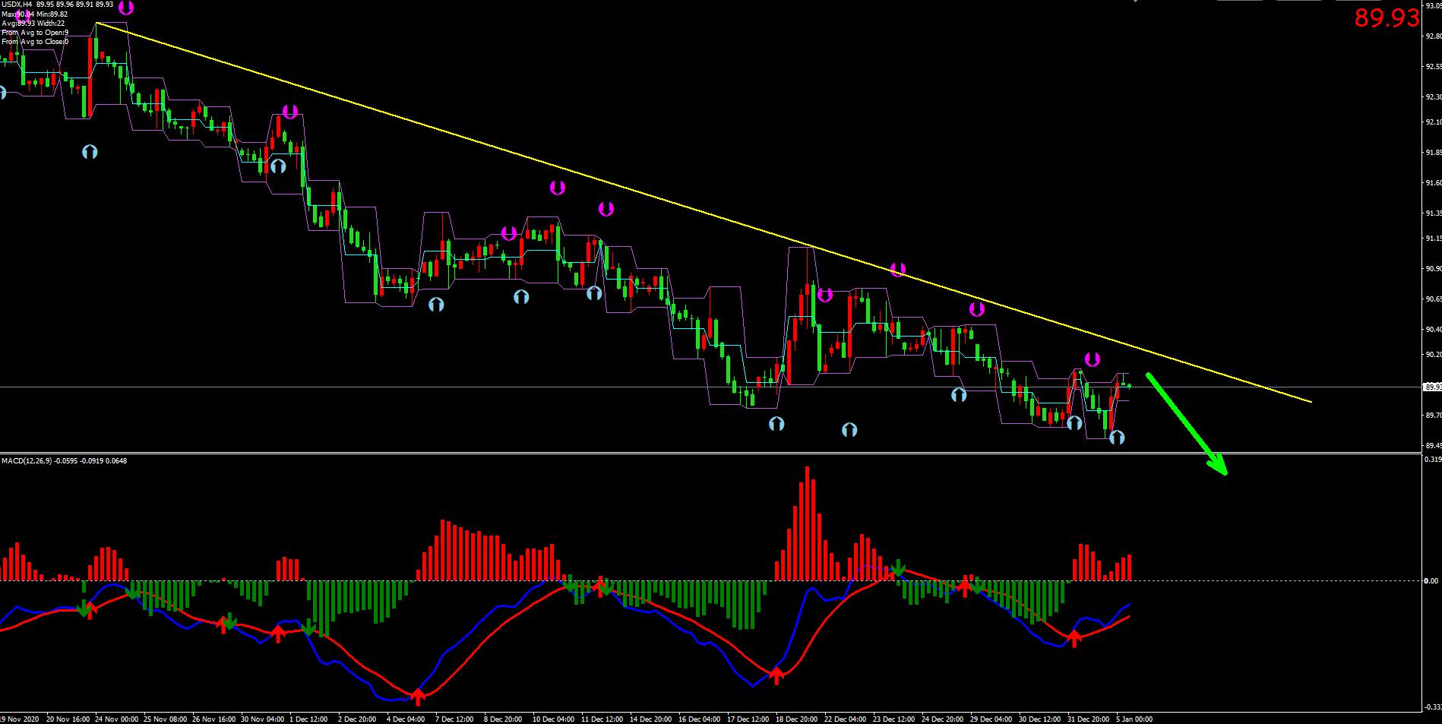Click the lowest blue buy arrow near 5 Jan
Image resolution: width=1442 pixels, height=724 pixels.
[x=1116, y=437]
